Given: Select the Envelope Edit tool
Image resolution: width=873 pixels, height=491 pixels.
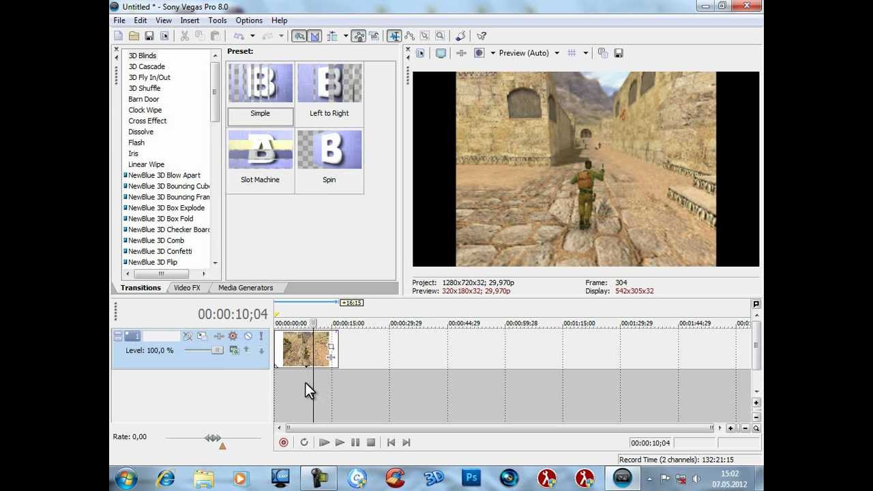Looking at the screenshot, I should [409, 36].
